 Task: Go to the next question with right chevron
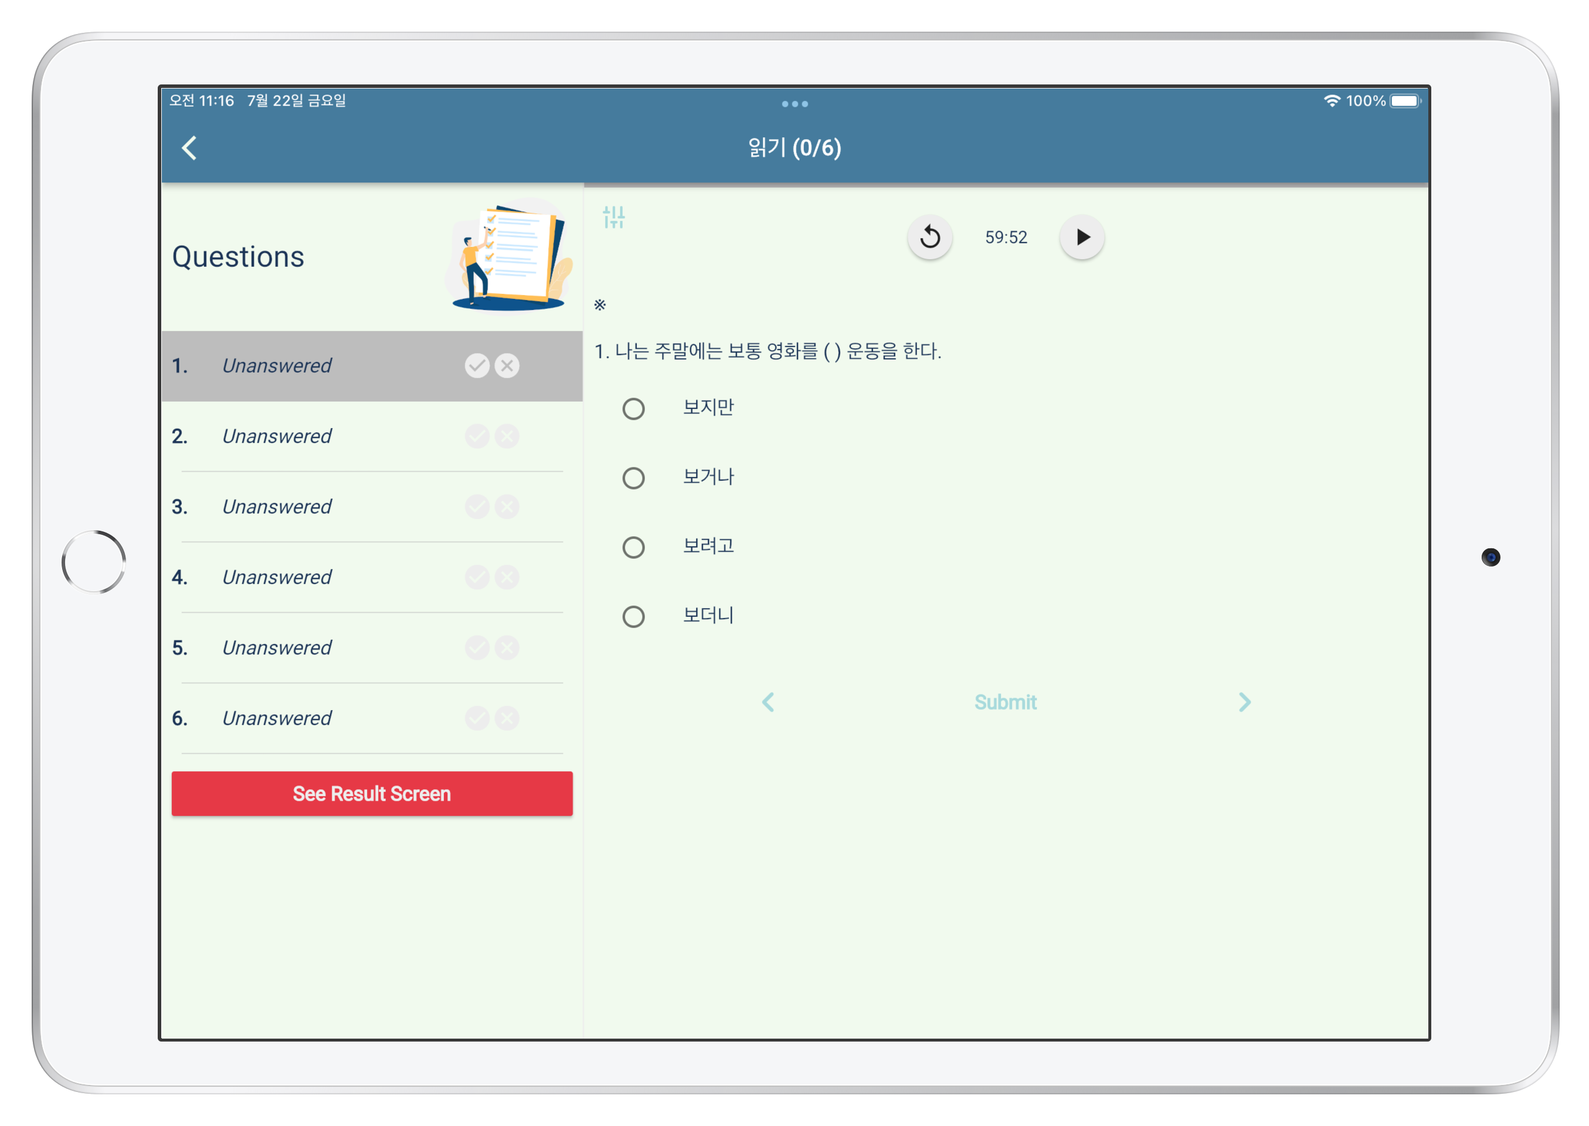1244,703
